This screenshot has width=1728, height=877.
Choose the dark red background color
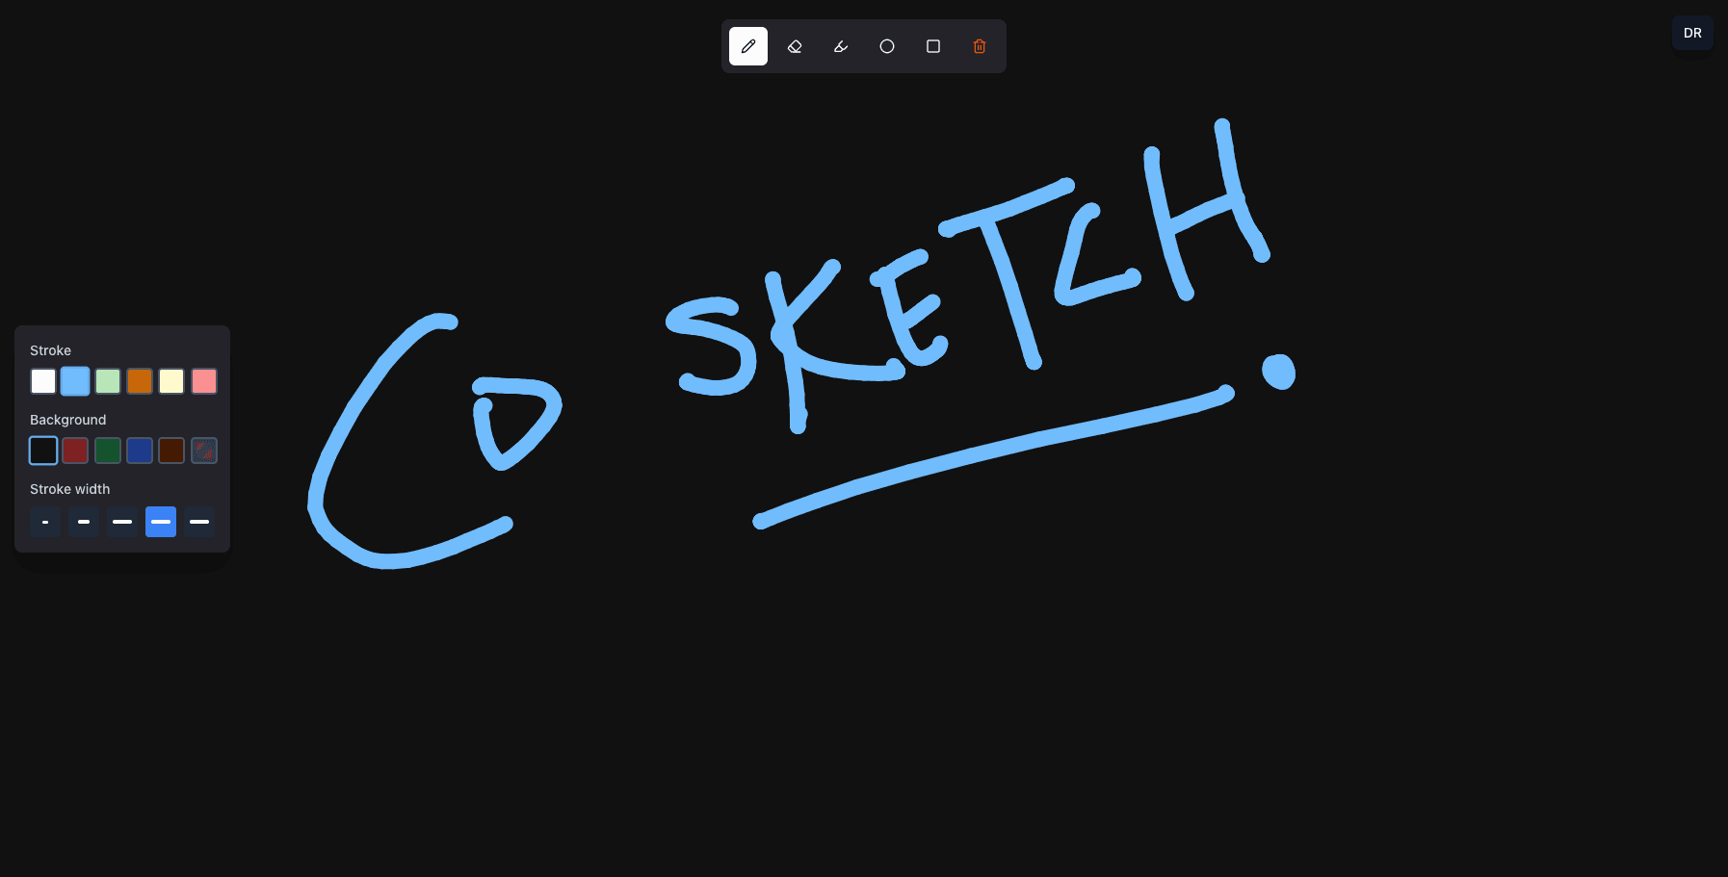(75, 450)
